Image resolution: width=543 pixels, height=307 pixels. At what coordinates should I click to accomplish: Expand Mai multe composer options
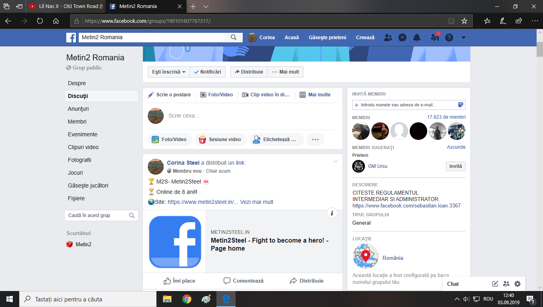[315, 95]
